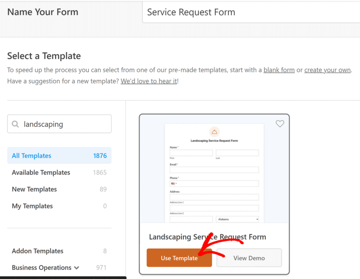This screenshot has height=279, width=360.
Task: Click the 971 count beside Business Operations
Action: pos(101,268)
